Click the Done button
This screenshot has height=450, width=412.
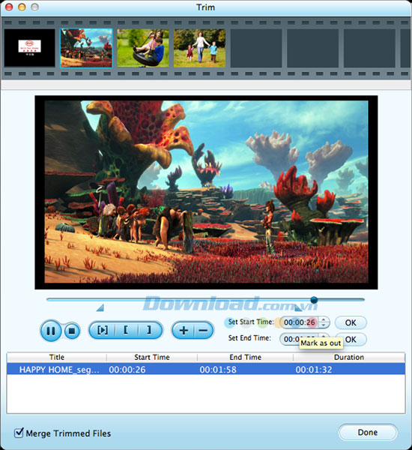[x=368, y=432]
